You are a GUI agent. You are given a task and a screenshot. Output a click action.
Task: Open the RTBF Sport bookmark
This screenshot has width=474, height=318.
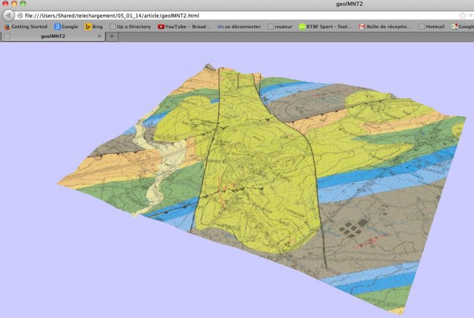point(326,27)
